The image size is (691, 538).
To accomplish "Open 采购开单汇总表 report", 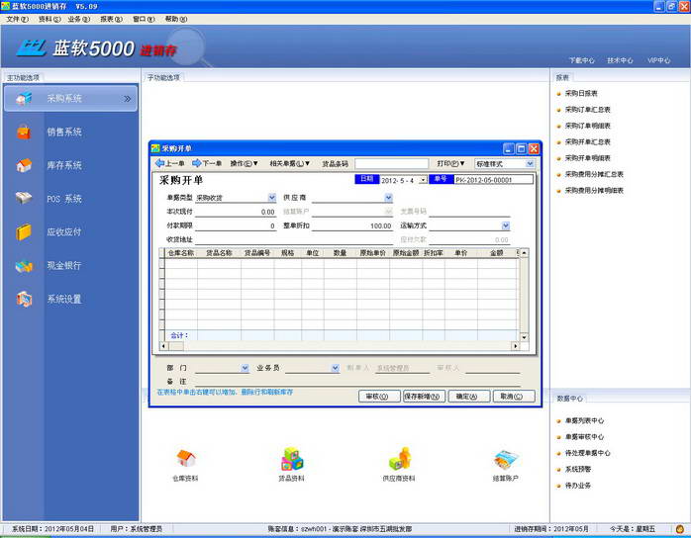I will [x=587, y=141].
